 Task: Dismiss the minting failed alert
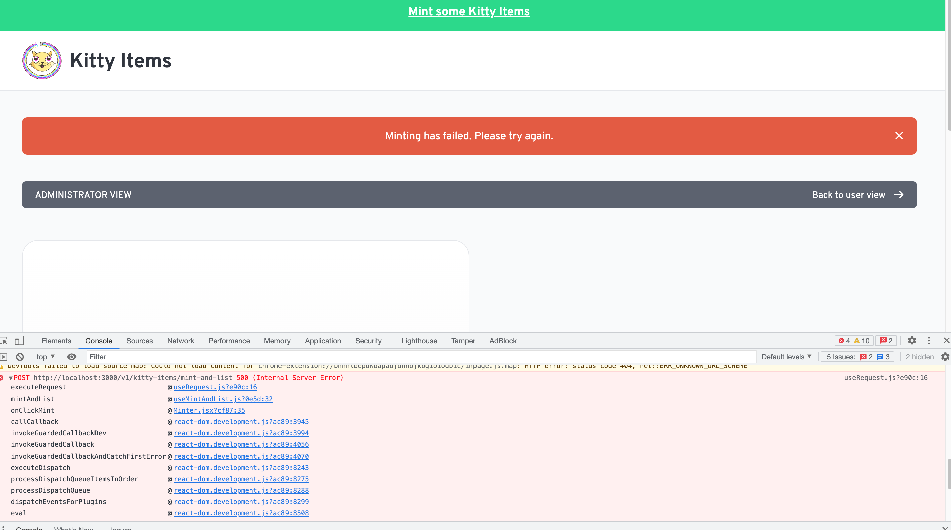pos(899,136)
